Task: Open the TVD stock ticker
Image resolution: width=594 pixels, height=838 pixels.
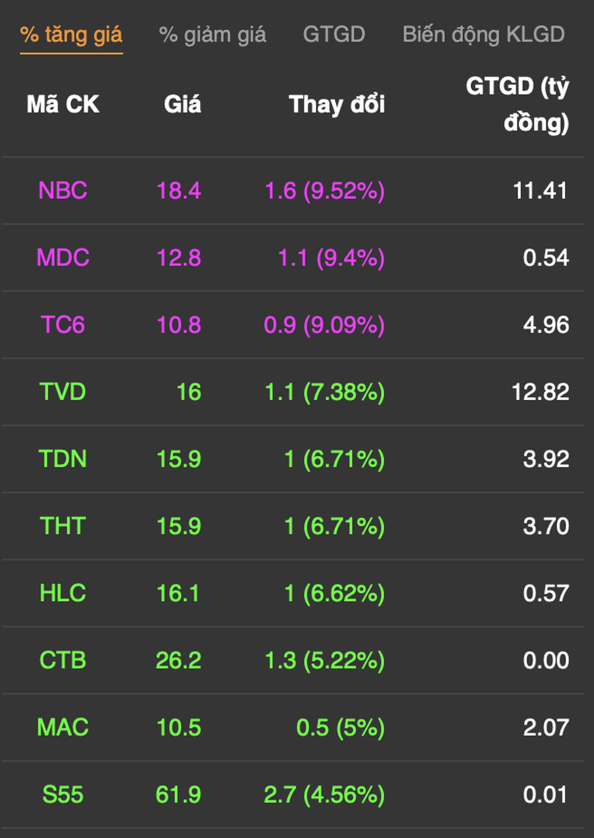Action: click(x=63, y=392)
